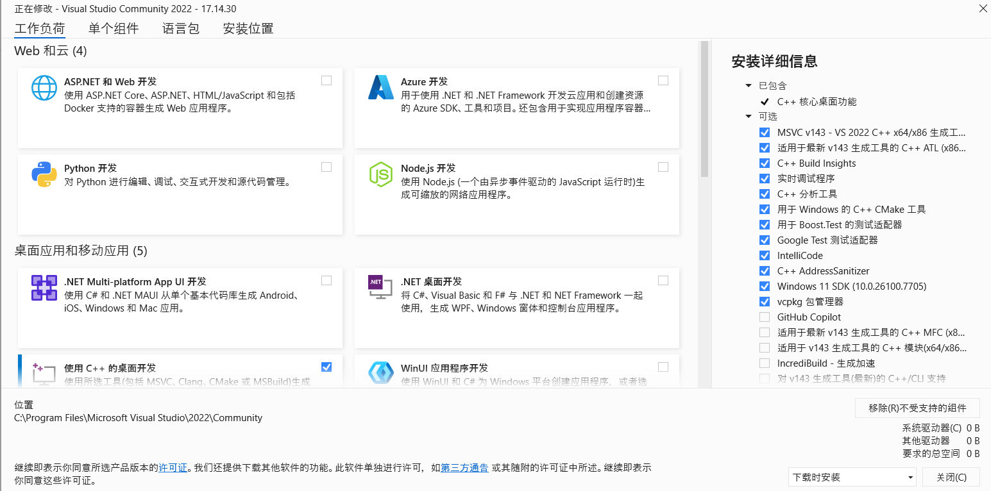The image size is (991, 491).
Task: Click the Azure development logo icon
Action: [380, 88]
